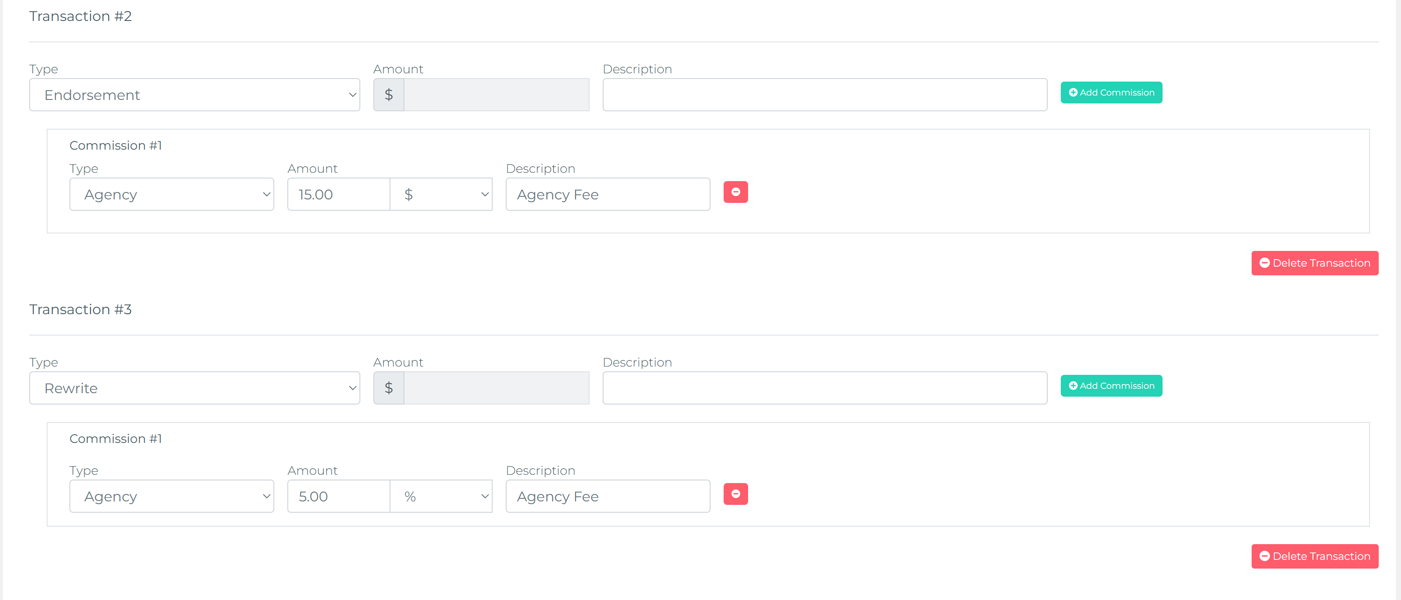Screen dimensions: 1401x600
Task: Click the 15.00 commission amount field
Action: pyautogui.click(x=338, y=195)
